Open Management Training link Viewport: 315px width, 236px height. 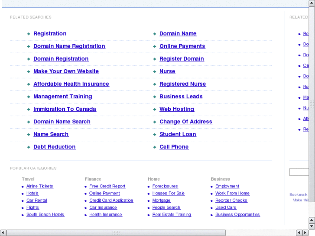pos(63,97)
